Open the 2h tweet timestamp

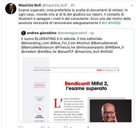(x=72, y=5)
